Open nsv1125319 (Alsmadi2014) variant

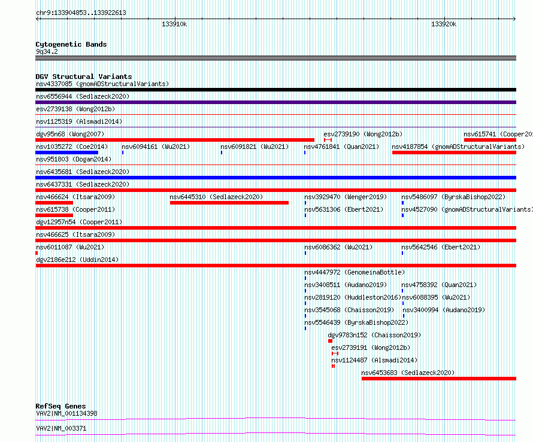click(79, 121)
